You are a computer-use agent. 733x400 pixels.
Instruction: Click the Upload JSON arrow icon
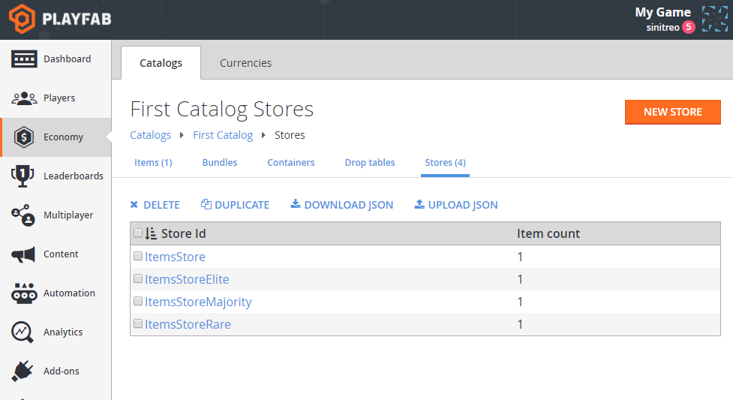click(x=419, y=204)
